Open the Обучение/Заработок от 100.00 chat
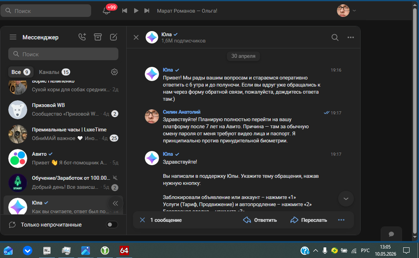Screen dimensions: 419x258 (64, 183)
